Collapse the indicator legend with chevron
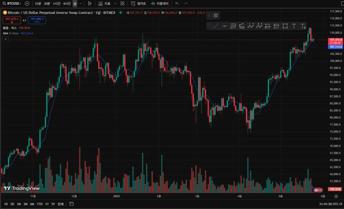 [5, 39]
